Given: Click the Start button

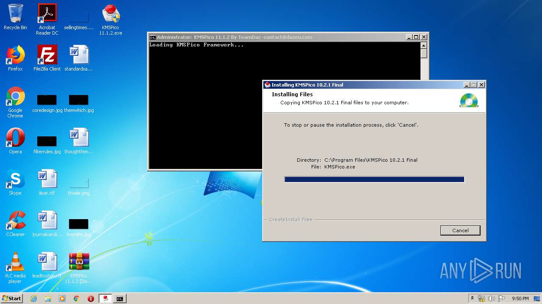Looking at the screenshot, I should point(11,299).
